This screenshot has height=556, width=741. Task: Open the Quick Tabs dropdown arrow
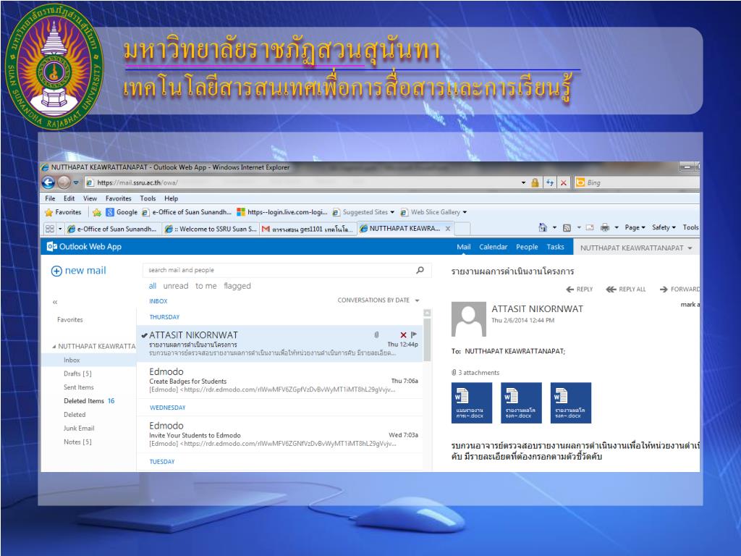tap(60, 229)
